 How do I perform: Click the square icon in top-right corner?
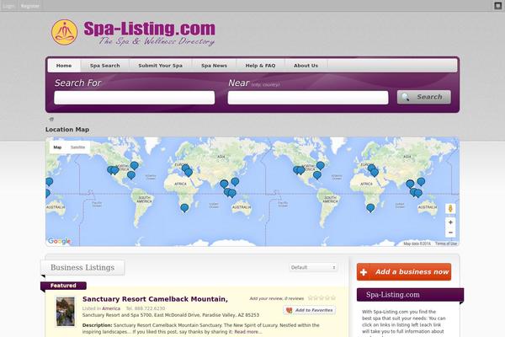pos(498,6)
